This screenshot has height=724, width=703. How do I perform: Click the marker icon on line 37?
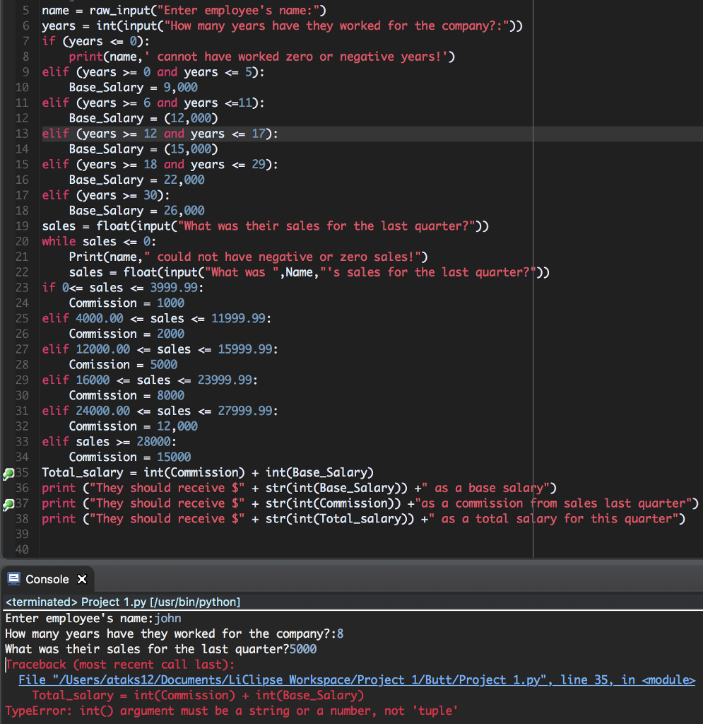point(8,505)
